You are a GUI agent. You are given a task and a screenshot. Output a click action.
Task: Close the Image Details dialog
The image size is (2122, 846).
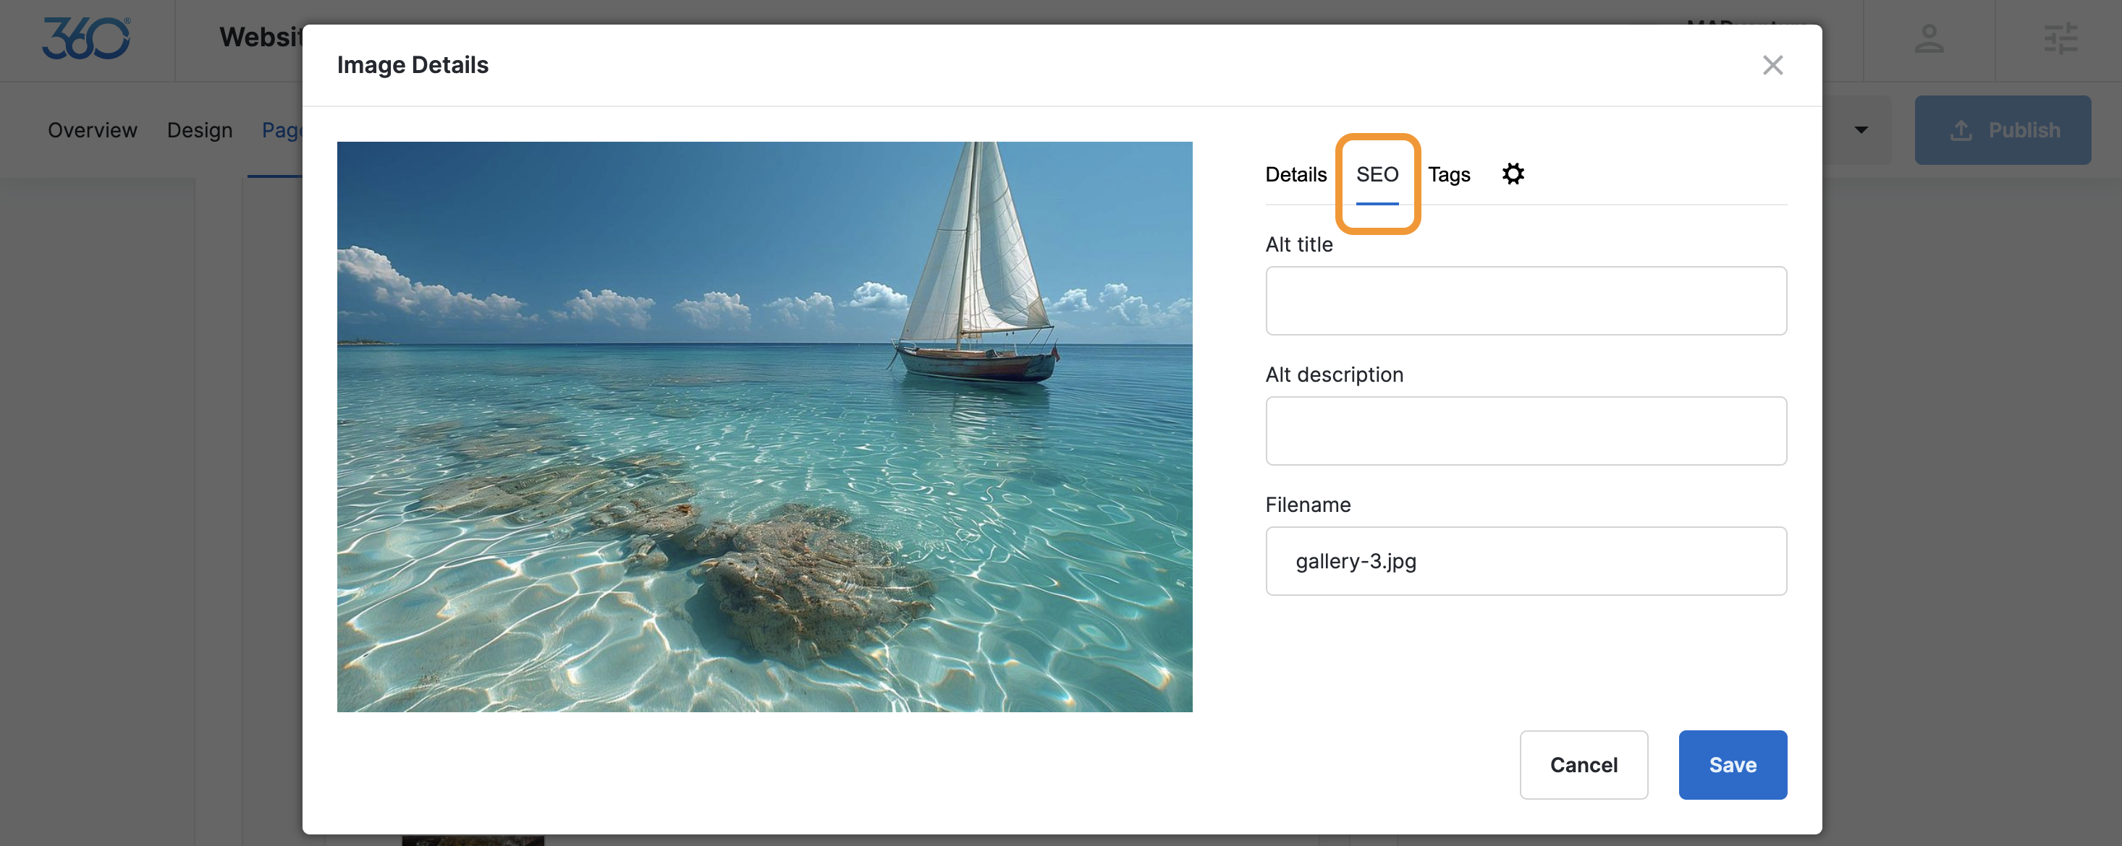pyautogui.click(x=1772, y=65)
